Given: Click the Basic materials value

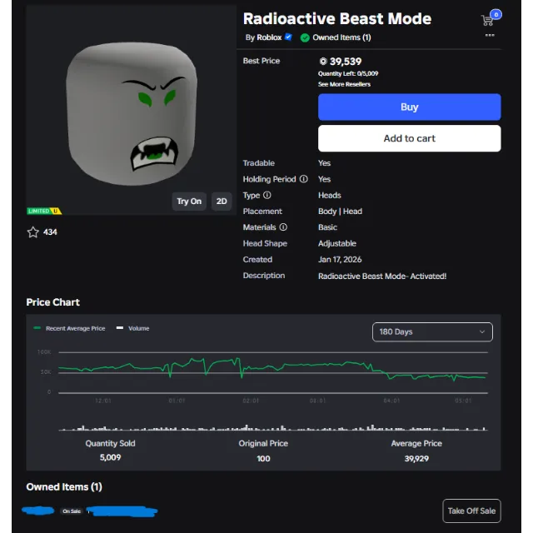Looking at the screenshot, I should coord(327,227).
